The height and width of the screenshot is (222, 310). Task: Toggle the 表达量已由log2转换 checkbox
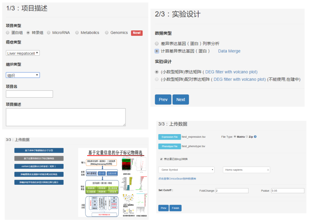(x=161, y=159)
